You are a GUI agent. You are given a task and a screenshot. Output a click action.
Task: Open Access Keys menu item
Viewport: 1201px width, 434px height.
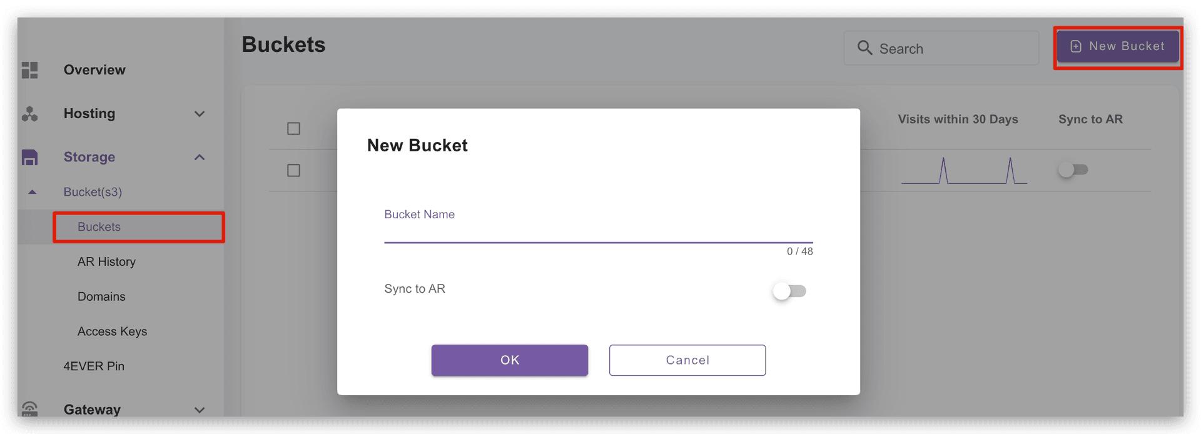click(112, 331)
